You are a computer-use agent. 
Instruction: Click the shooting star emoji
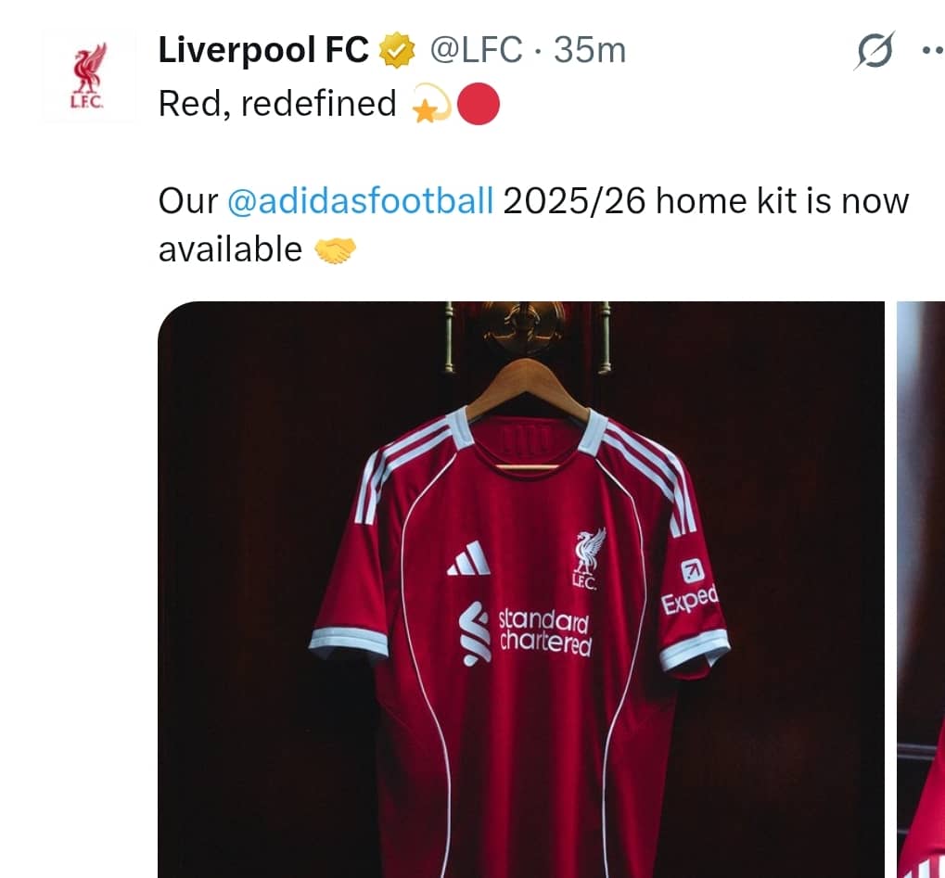click(x=431, y=104)
